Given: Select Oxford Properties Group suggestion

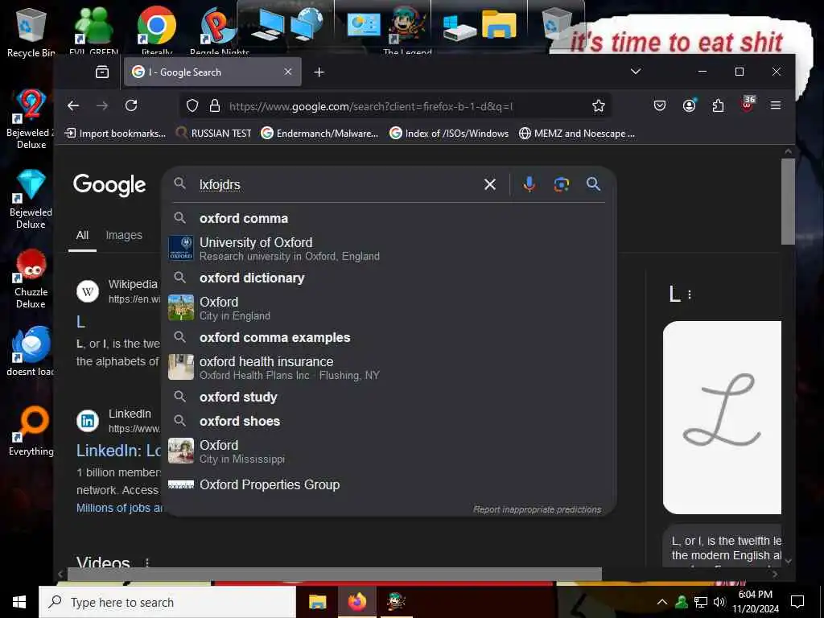Looking at the screenshot, I should coord(389,484).
